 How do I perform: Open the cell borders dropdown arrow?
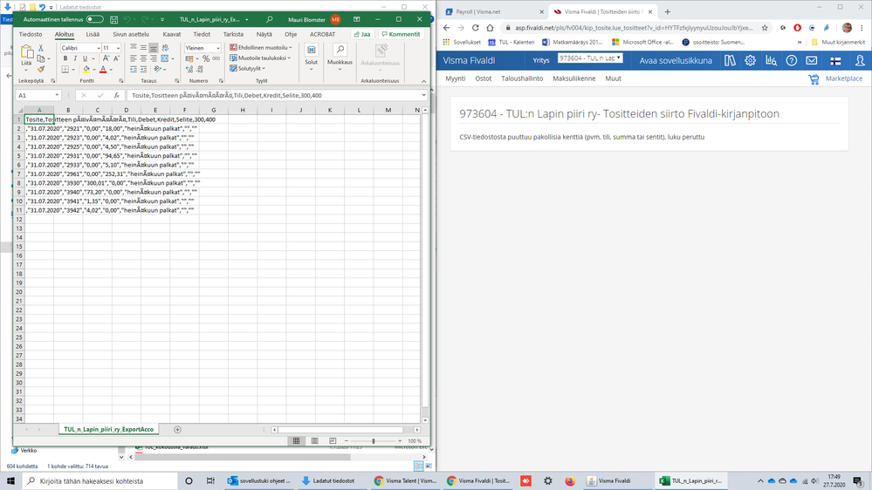72,70
